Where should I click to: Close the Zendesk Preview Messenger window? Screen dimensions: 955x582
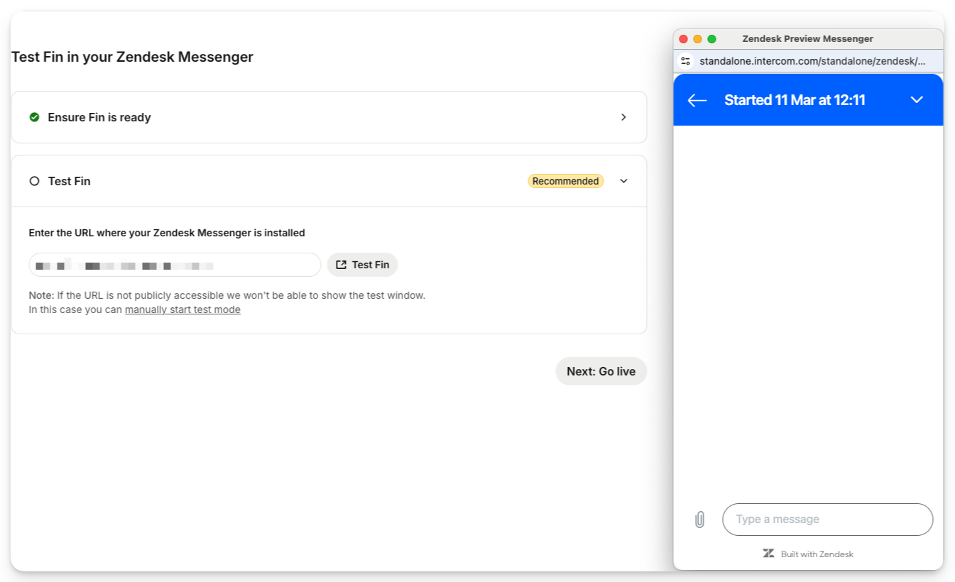coord(684,39)
